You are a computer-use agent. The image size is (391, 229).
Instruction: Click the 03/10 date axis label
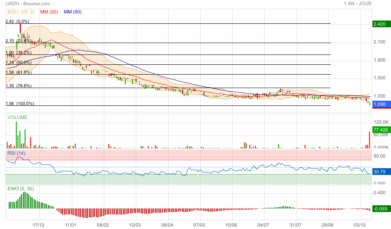(x=359, y=225)
